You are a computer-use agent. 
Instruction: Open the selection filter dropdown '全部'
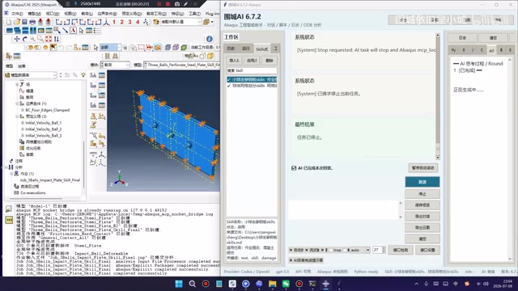pyautogui.click(x=110, y=48)
